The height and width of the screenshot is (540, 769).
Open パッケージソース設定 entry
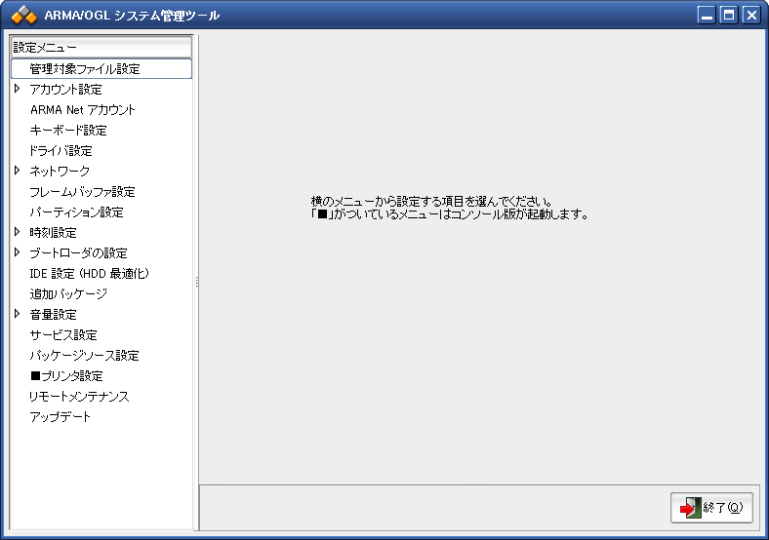[84, 356]
